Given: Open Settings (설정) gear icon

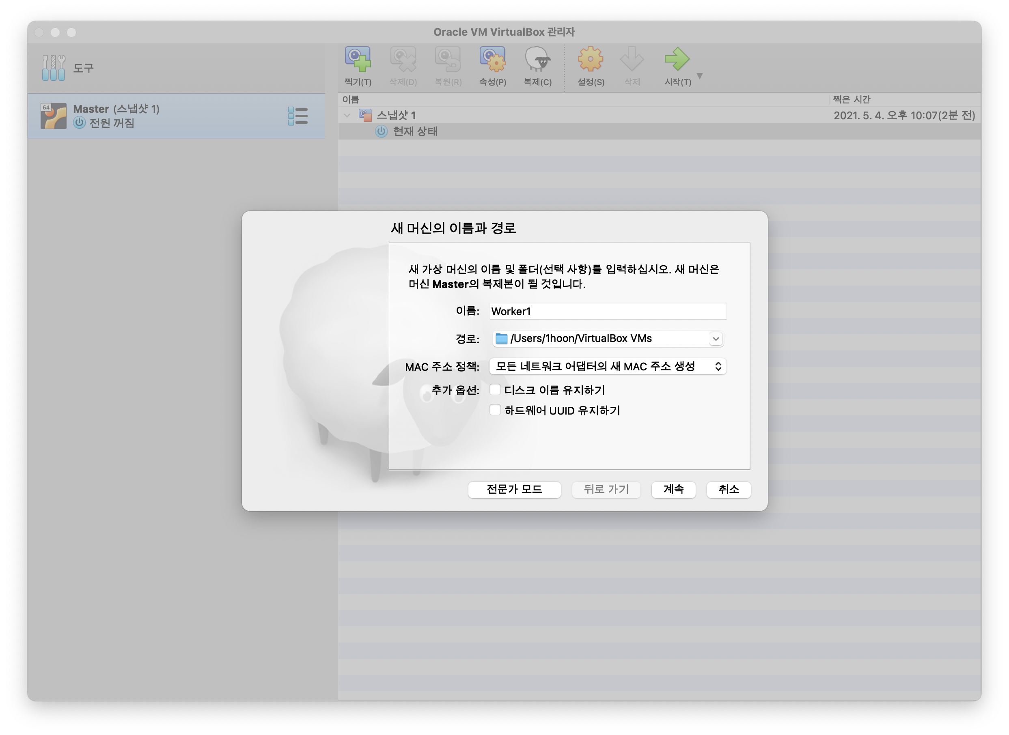Looking at the screenshot, I should click(590, 60).
